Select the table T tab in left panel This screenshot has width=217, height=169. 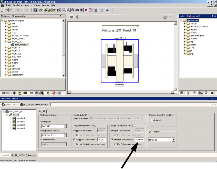[32, 93]
